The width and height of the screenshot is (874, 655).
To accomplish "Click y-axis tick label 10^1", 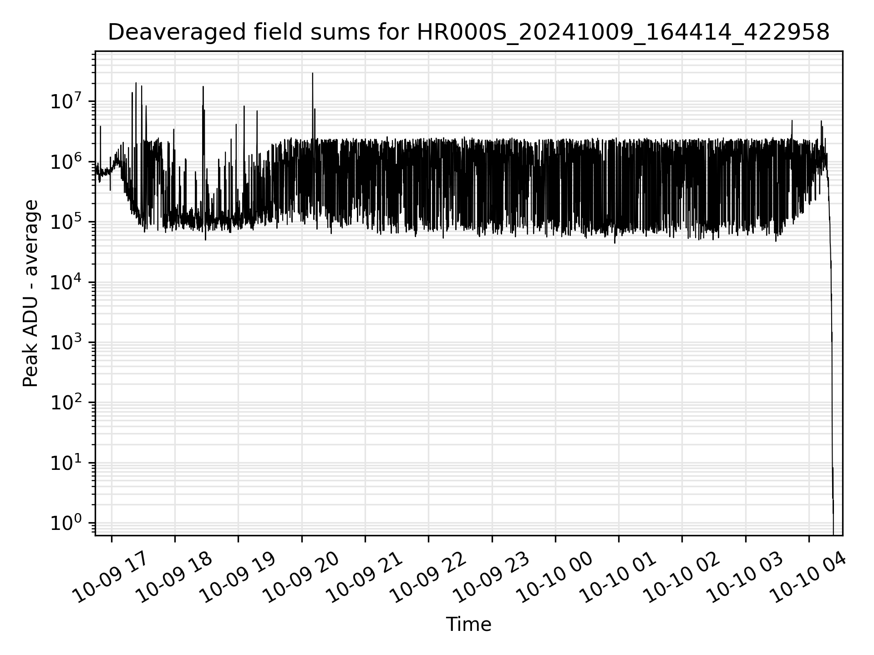I will point(66,463).
